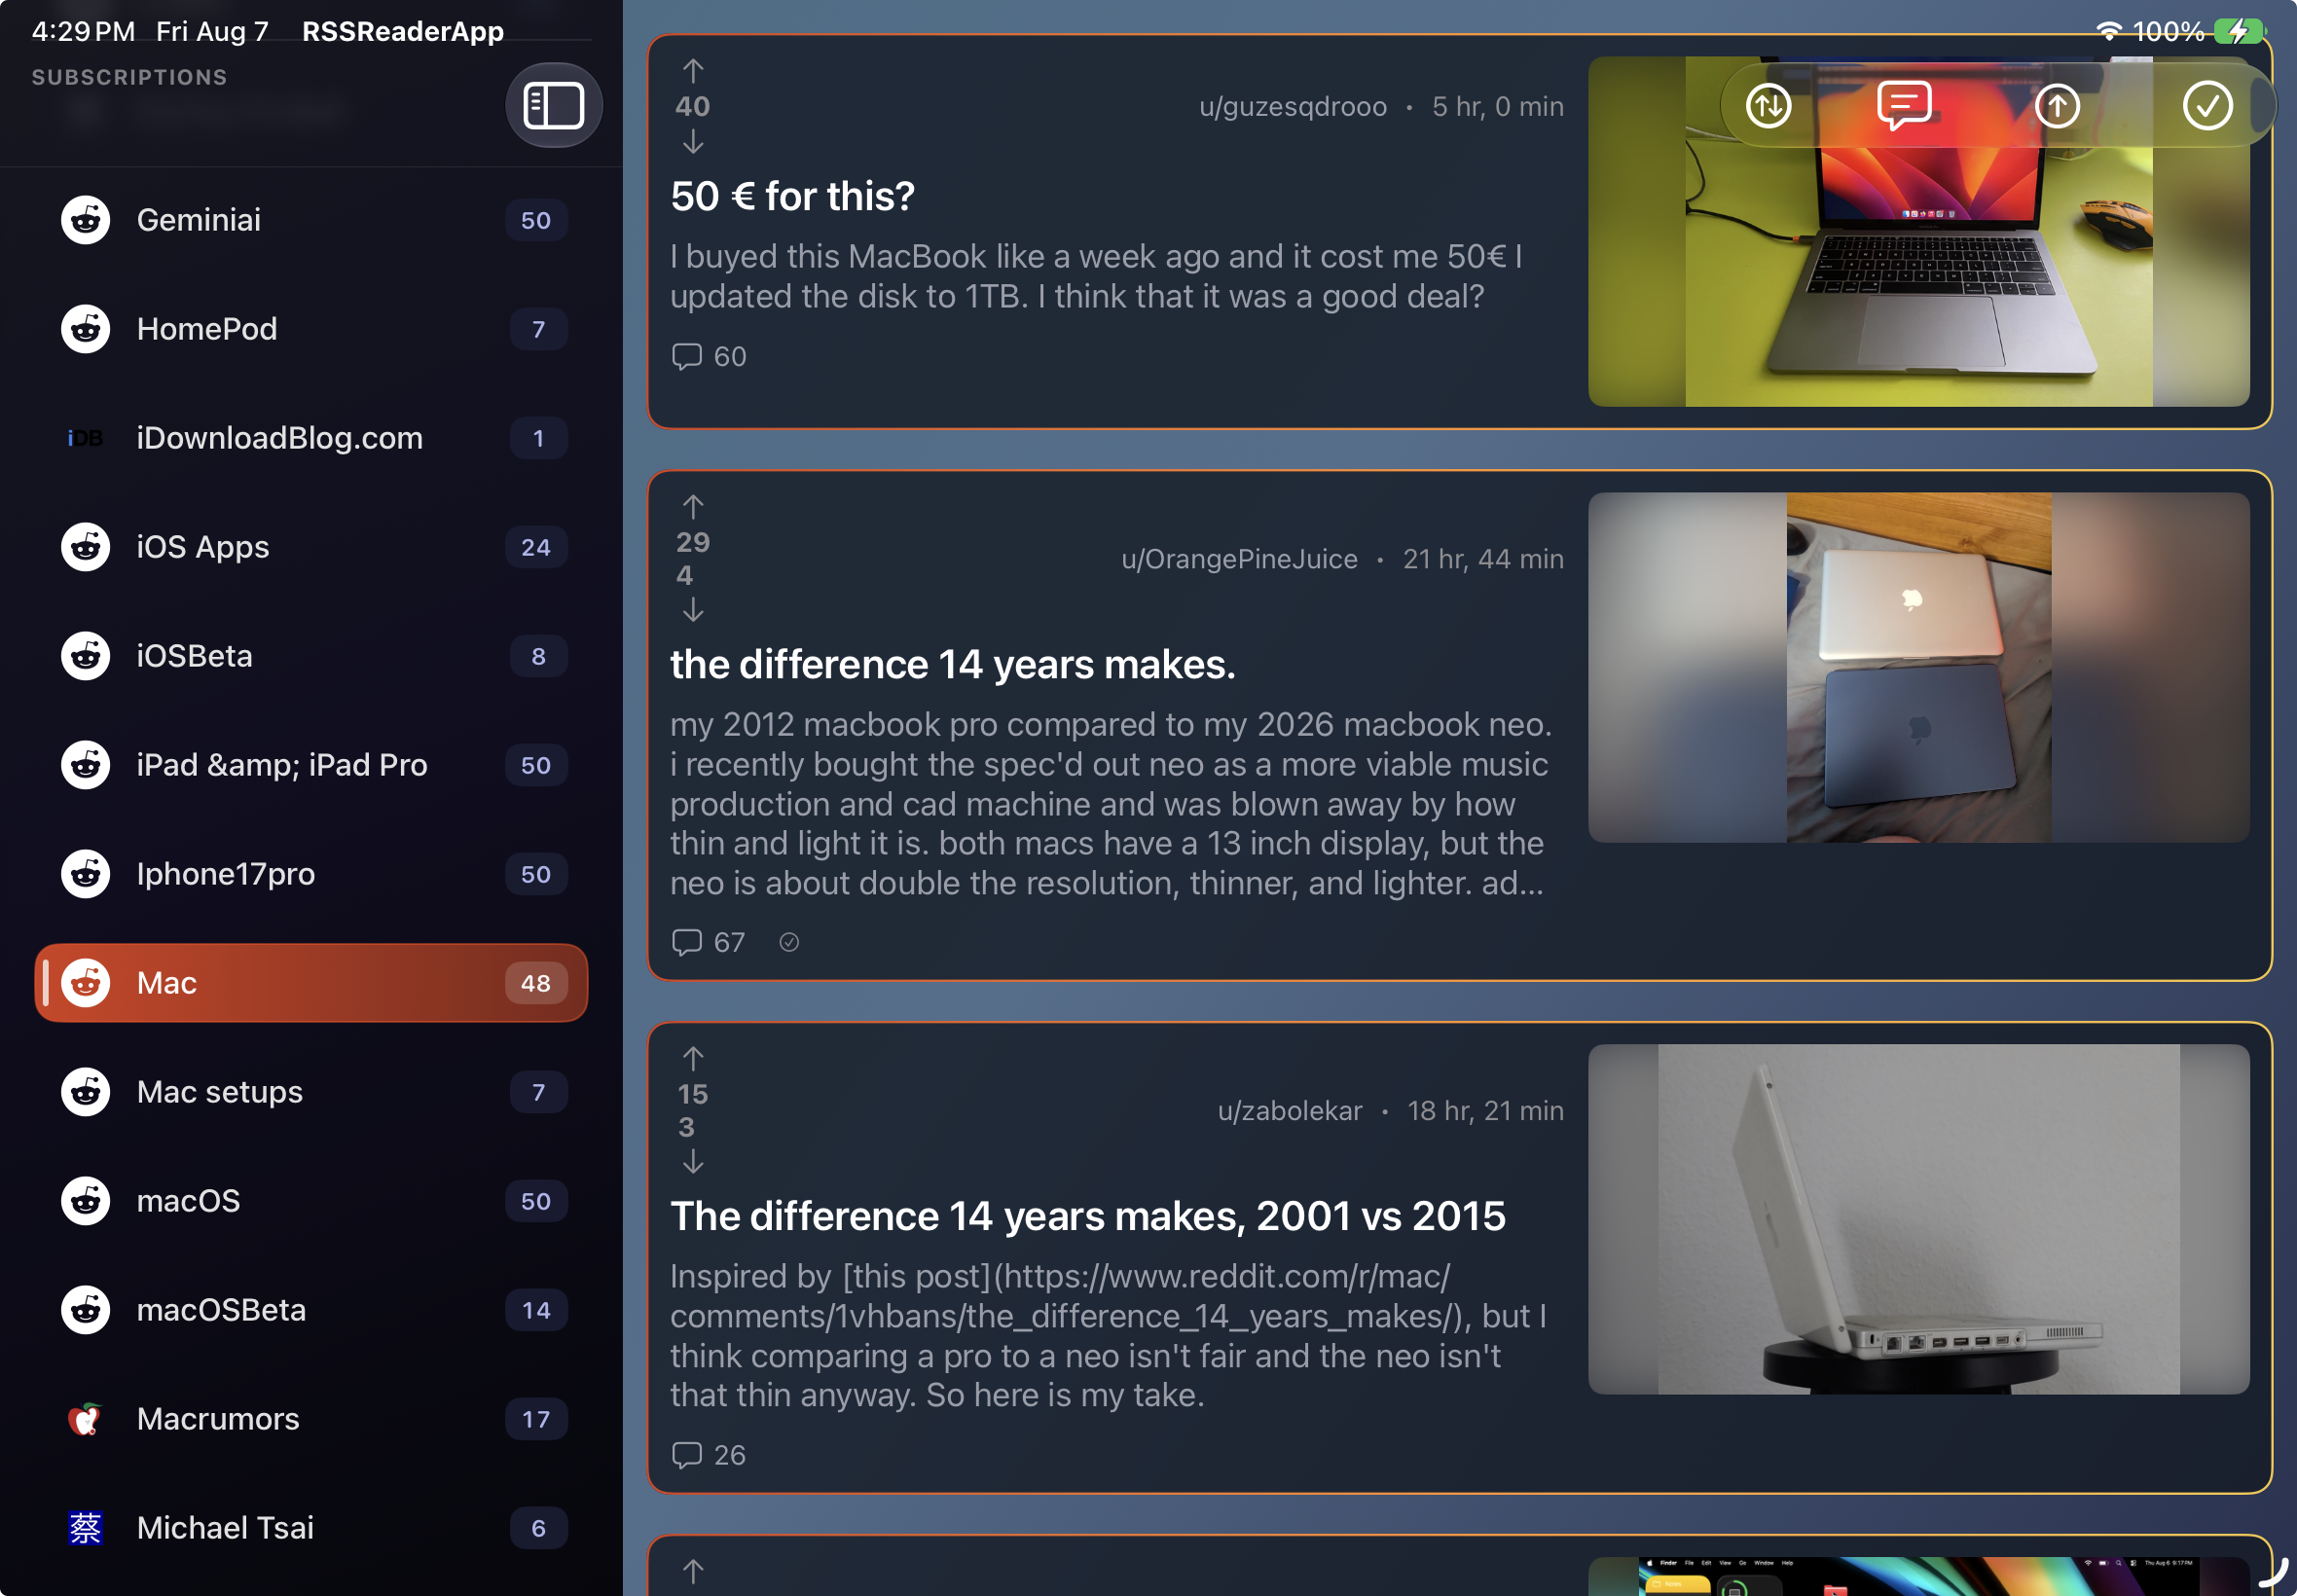Open post 'the difference 14 years makes.'
This screenshot has width=2297, height=1596.
click(953, 664)
